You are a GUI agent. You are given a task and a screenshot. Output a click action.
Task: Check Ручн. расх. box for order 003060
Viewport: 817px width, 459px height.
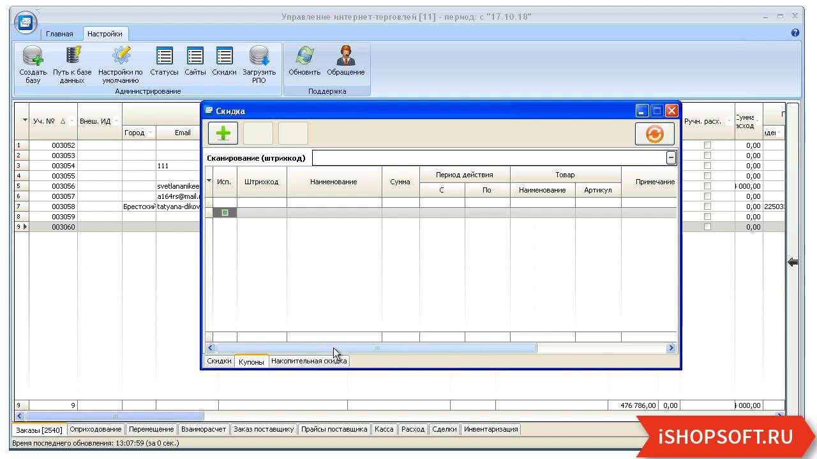click(707, 227)
